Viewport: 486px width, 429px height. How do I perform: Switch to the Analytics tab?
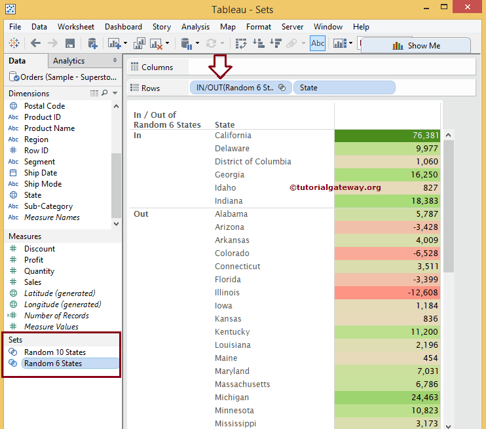coord(69,61)
